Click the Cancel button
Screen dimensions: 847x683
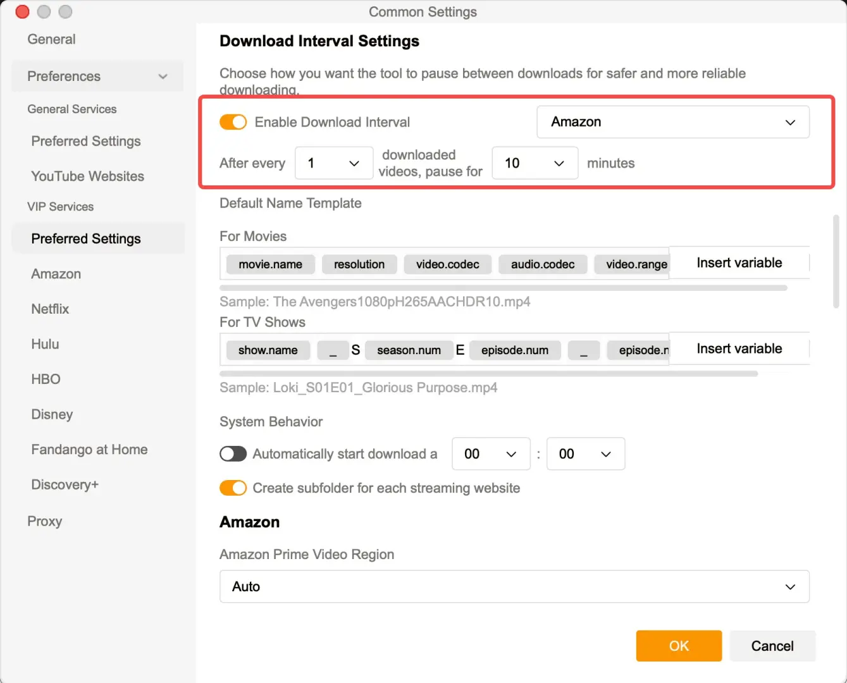[x=772, y=646]
